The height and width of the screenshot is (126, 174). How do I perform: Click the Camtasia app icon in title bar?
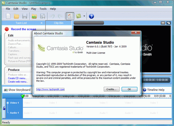[x=3, y=3]
